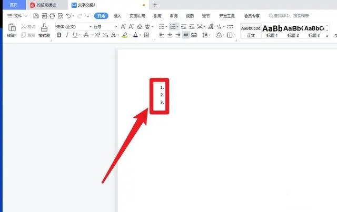Screen dimensions: 337x212
Task: Click the Save document icon
Action: pos(36,16)
